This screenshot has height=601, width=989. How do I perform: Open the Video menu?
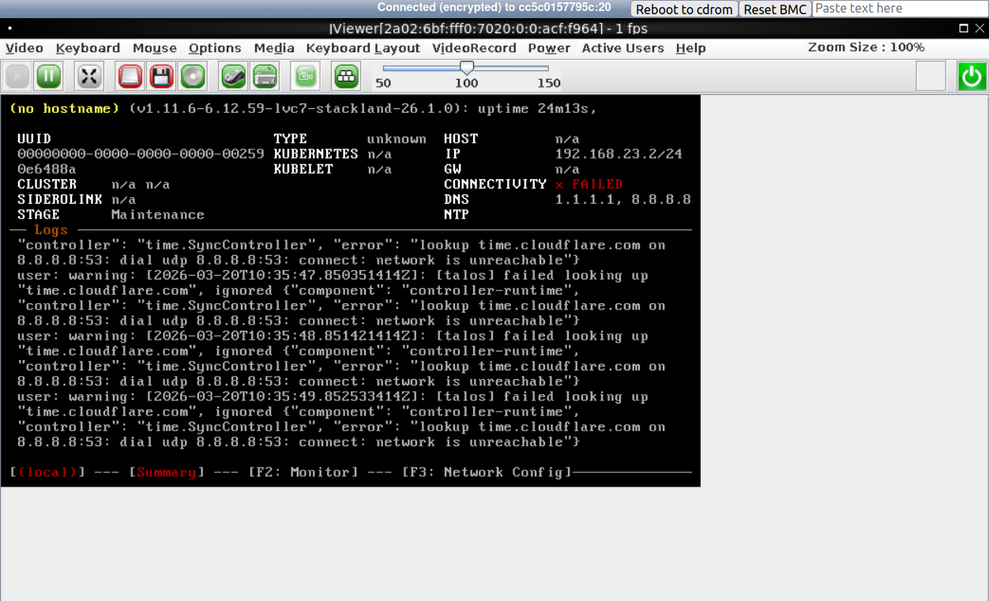tap(24, 48)
